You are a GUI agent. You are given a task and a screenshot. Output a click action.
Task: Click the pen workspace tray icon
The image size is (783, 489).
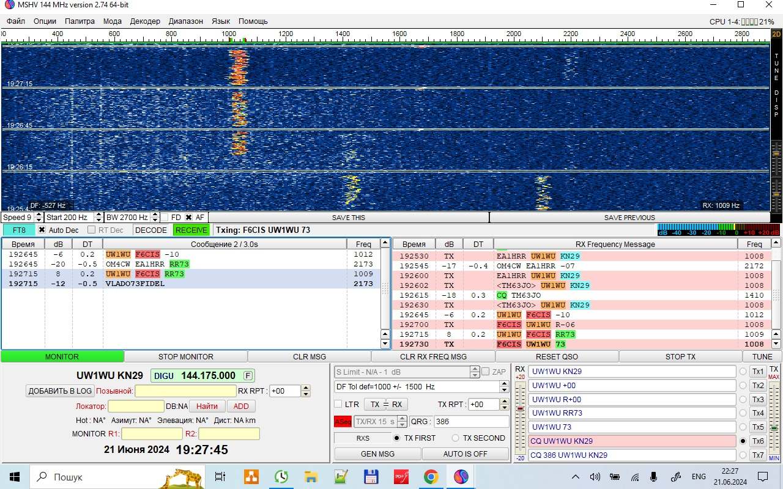tap(676, 477)
